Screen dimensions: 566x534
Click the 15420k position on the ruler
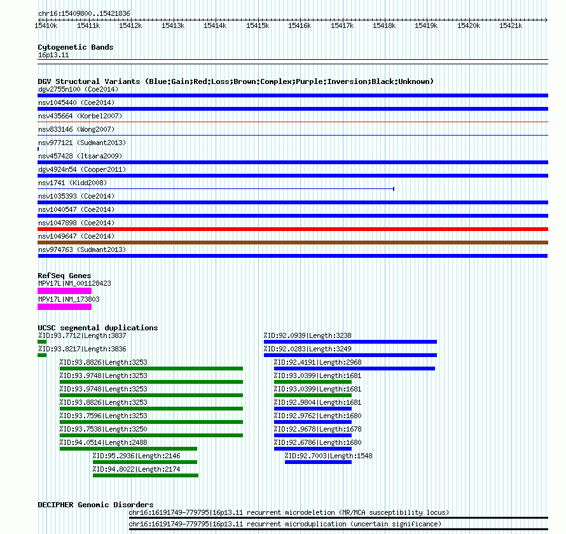(x=469, y=25)
